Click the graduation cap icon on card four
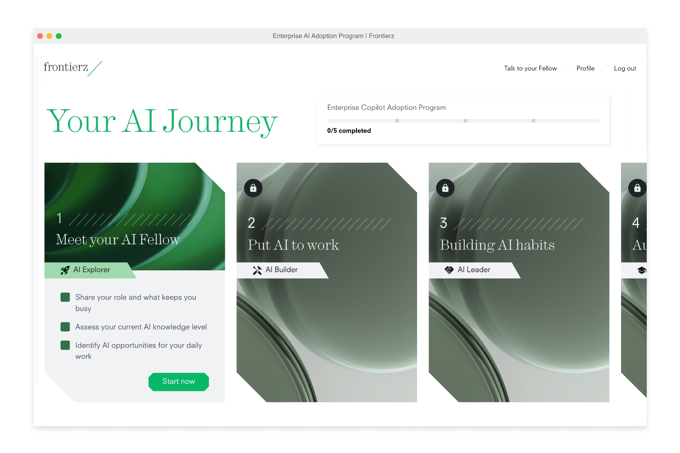This screenshot has height=453, width=680. (642, 270)
